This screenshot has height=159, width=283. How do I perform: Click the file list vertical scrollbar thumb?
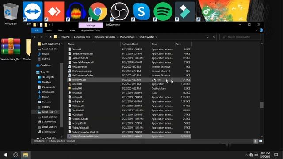pyautogui.click(x=262, y=105)
